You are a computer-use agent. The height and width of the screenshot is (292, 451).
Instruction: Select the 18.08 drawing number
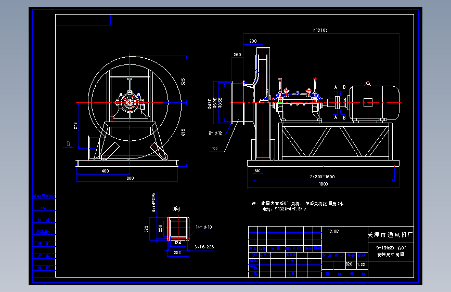point(333,231)
